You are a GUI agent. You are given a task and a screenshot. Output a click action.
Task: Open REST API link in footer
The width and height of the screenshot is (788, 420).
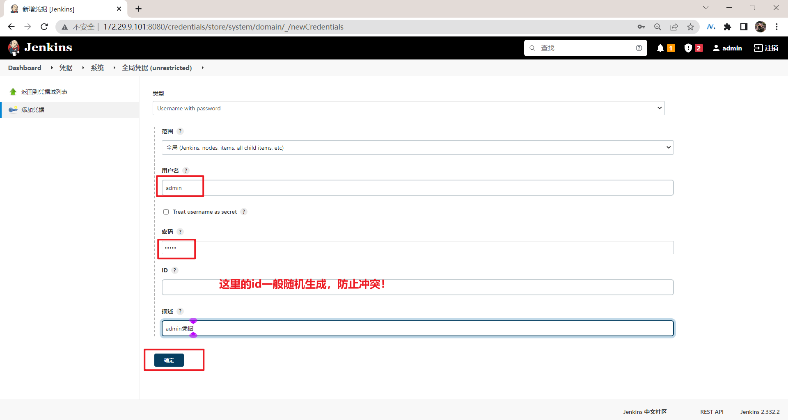(712, 412)
